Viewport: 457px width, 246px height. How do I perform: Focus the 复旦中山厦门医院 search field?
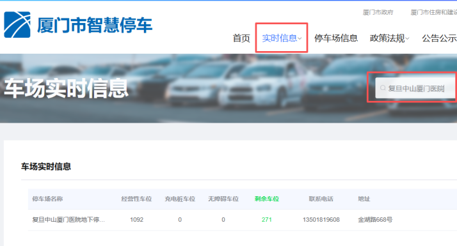click(x=416, y=88)
